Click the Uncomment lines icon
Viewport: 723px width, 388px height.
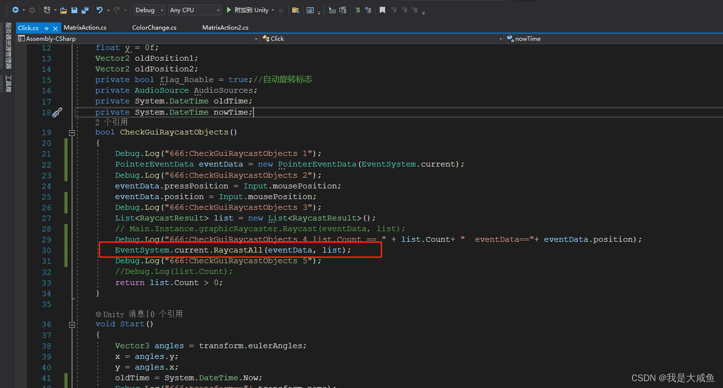(369, 10)
